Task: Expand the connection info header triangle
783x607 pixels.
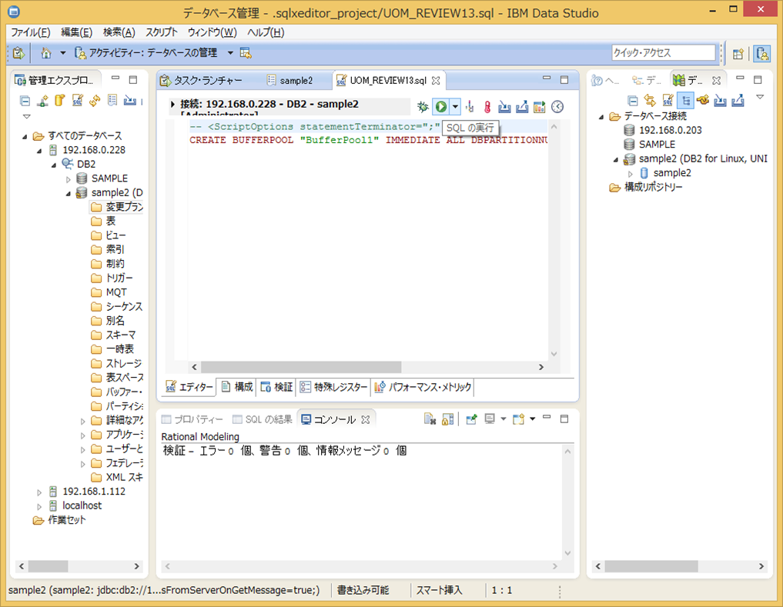Action: click(172, 104)
